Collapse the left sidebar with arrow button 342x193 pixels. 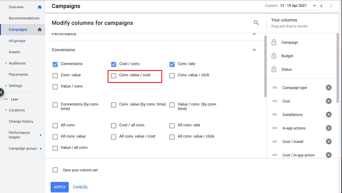(x=1, y=92)
